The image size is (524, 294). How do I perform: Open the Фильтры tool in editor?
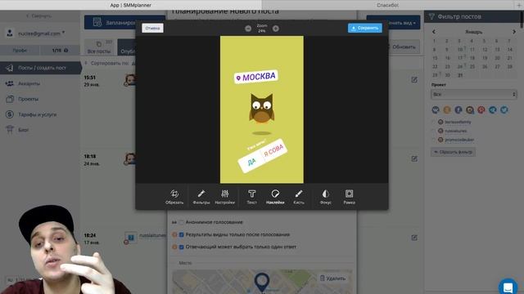tap(201, 197)
